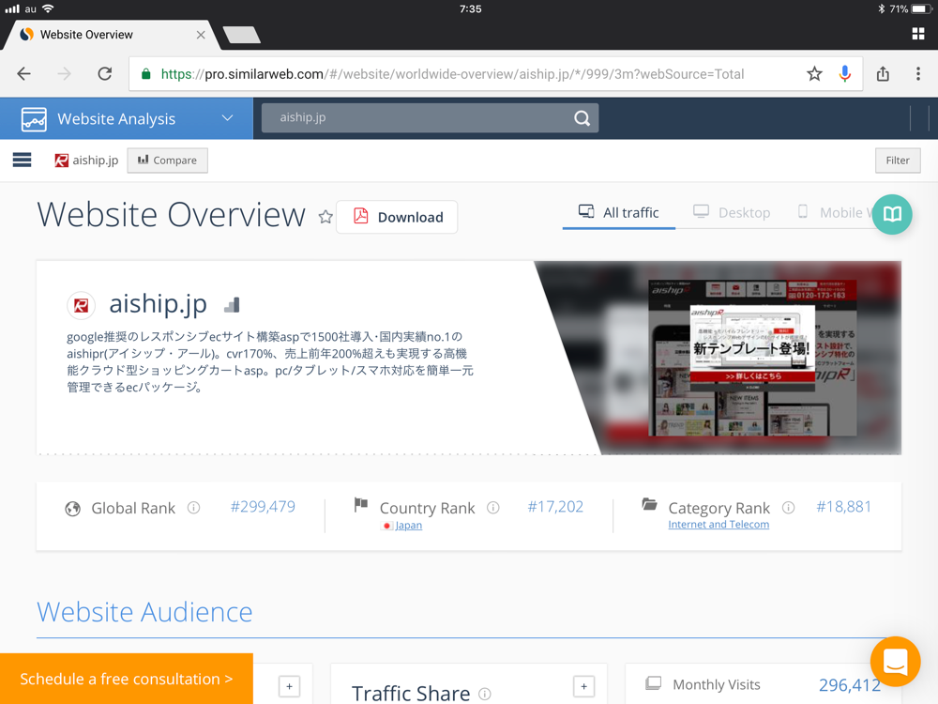Click the aiship.jp search input field
This screenshot has width=938, height=704.
click(413, 118)
